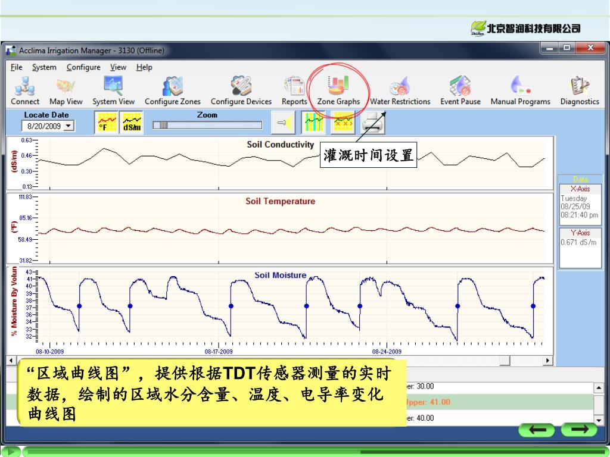Open the Configure menu
Image resolution: width=610 pixels, height=457 pixels.
pyautogui.click(x=83, y=67)
